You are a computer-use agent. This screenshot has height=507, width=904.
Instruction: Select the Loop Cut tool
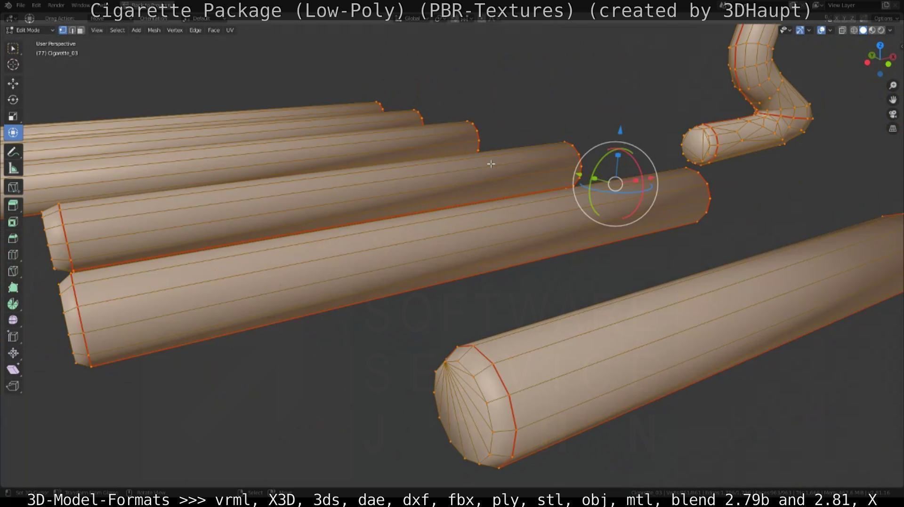point(13,255)
